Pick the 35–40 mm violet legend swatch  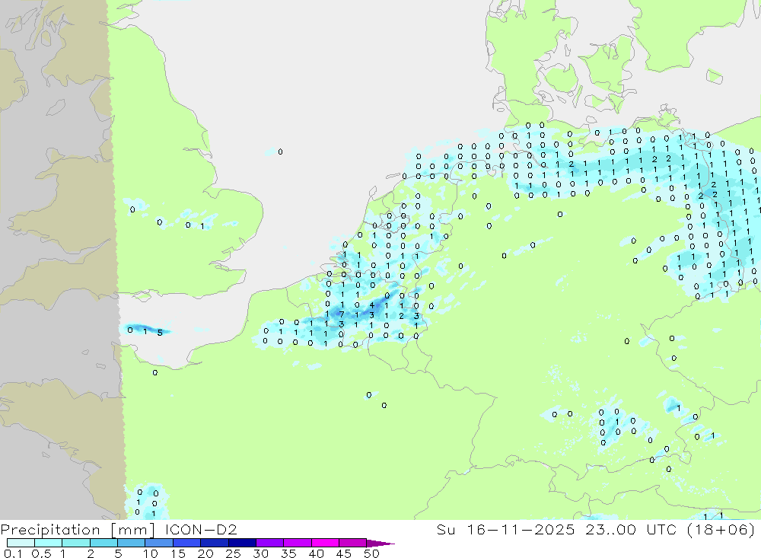(x=298, y=543)
